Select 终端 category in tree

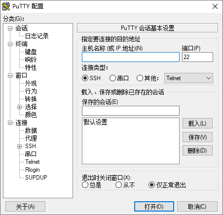pos(21,44)
